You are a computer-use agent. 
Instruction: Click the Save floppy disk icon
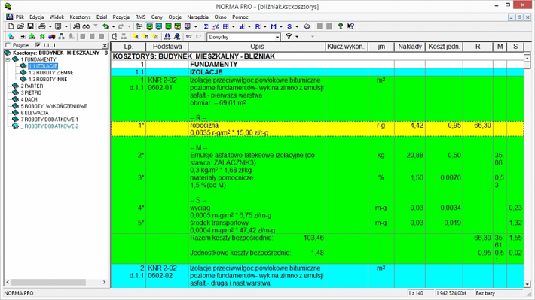[30, 26]
